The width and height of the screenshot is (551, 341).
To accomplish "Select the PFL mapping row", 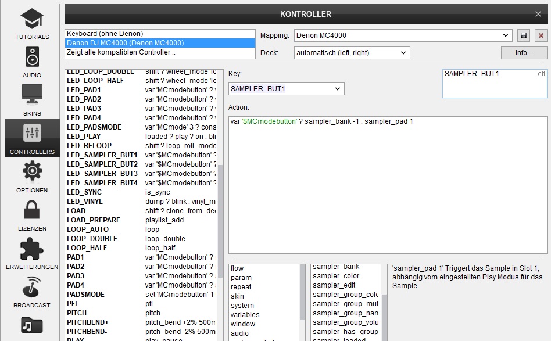I will click(x=142, y=304).
